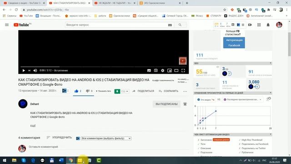Open the YouTube hamburger guide menu
The width and height of the screenshot is (291, 164).
[7, 25]
